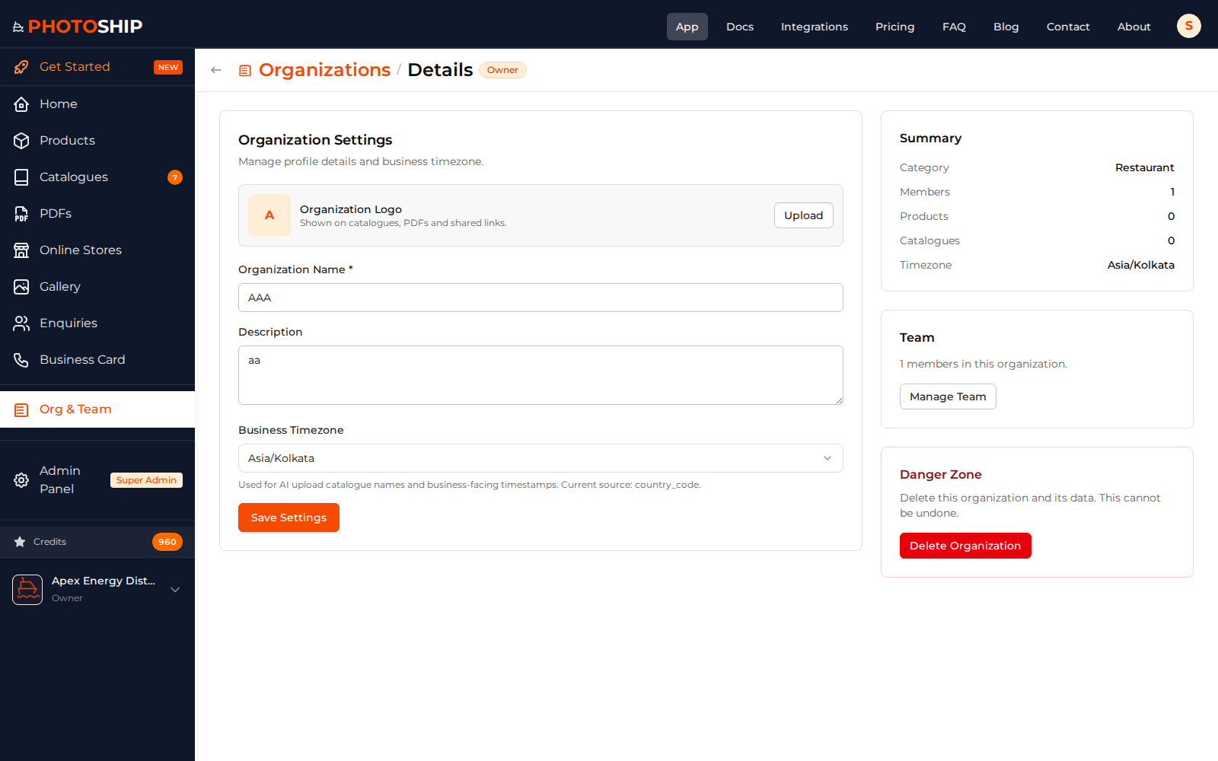Open Admin Panel in sidebar

click(97, 480)
